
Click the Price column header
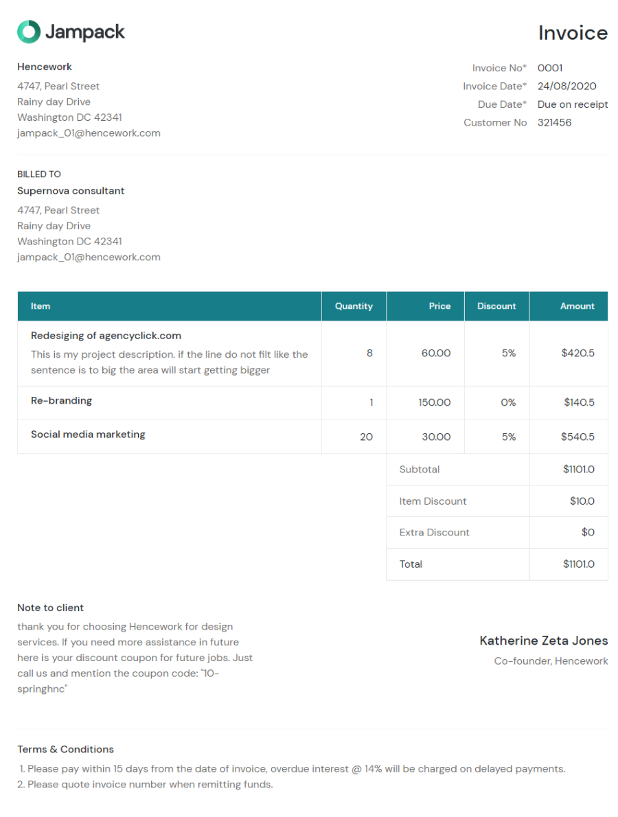[439, 306]
